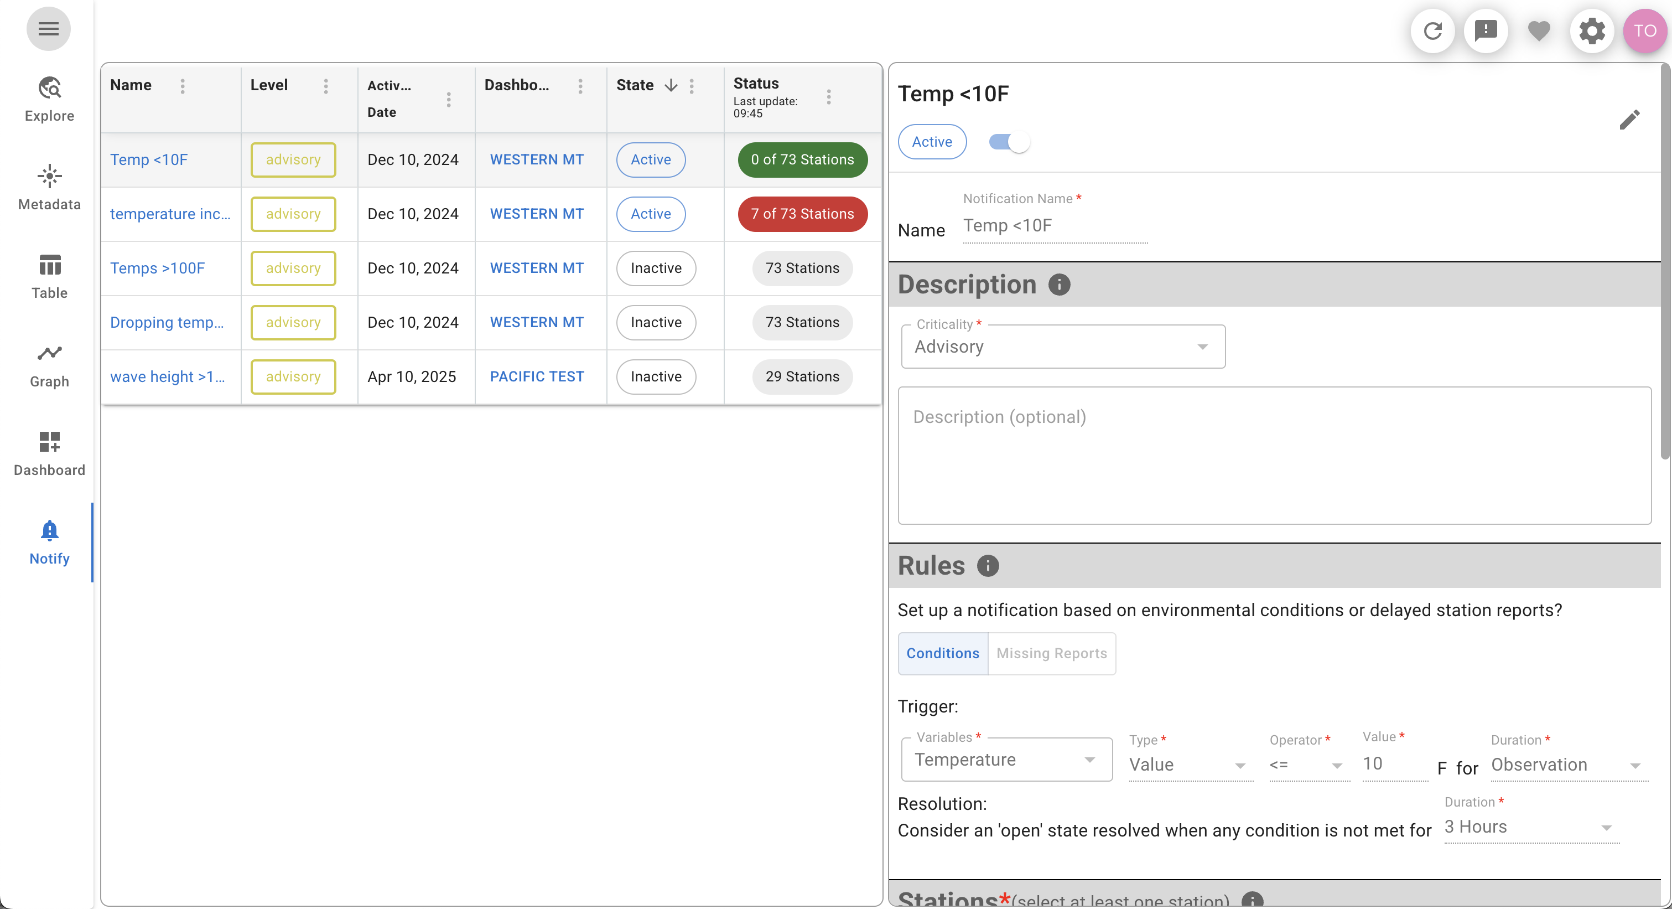Toggle the Active notification switch

1009,142
